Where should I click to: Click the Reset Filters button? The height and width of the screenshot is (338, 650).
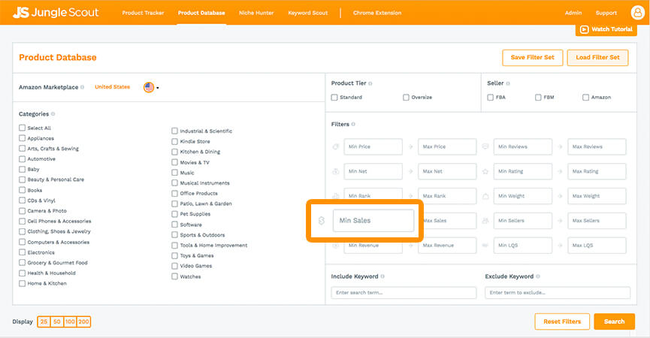click(562, 321)
